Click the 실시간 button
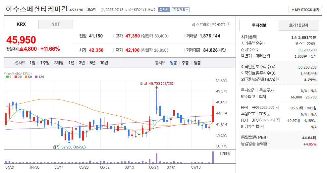Image resolution: width=327 pixels, height=173 pixels. [x=164, y=10]
